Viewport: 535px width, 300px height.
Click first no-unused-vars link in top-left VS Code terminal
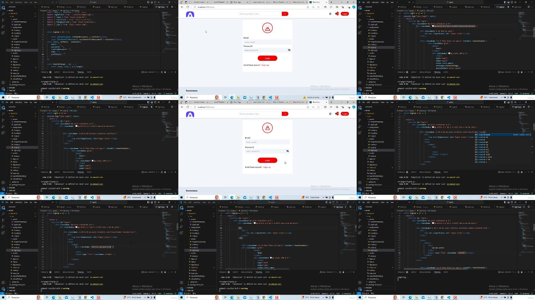pyautogui.click(x=97, y=77)
